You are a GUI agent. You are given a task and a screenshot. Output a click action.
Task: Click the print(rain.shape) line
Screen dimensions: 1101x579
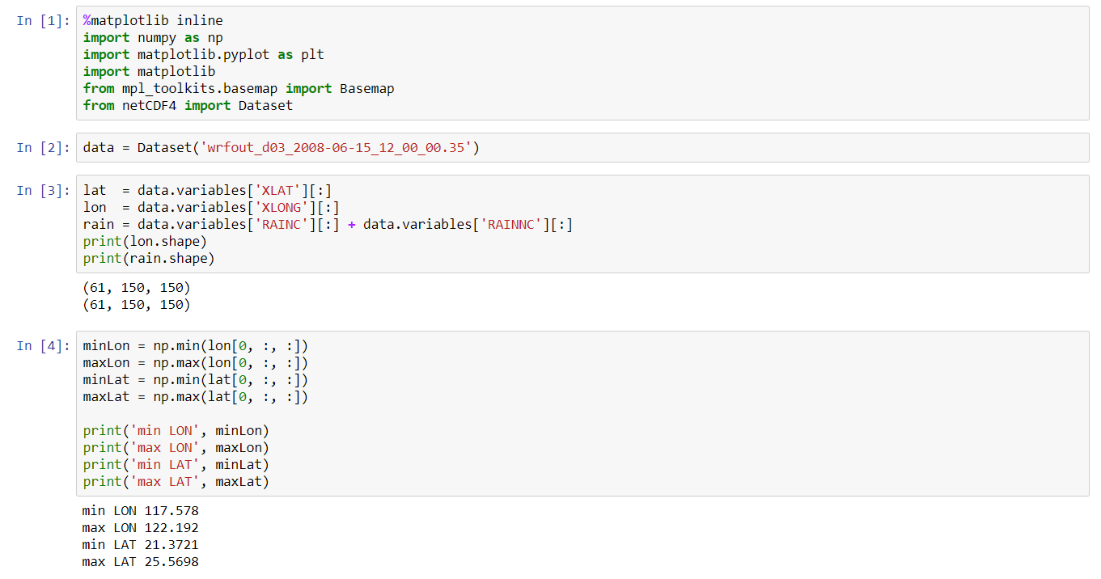tap(149, 259)
